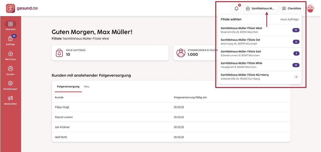Select the Folgeversorgung tab

[68, 87]
